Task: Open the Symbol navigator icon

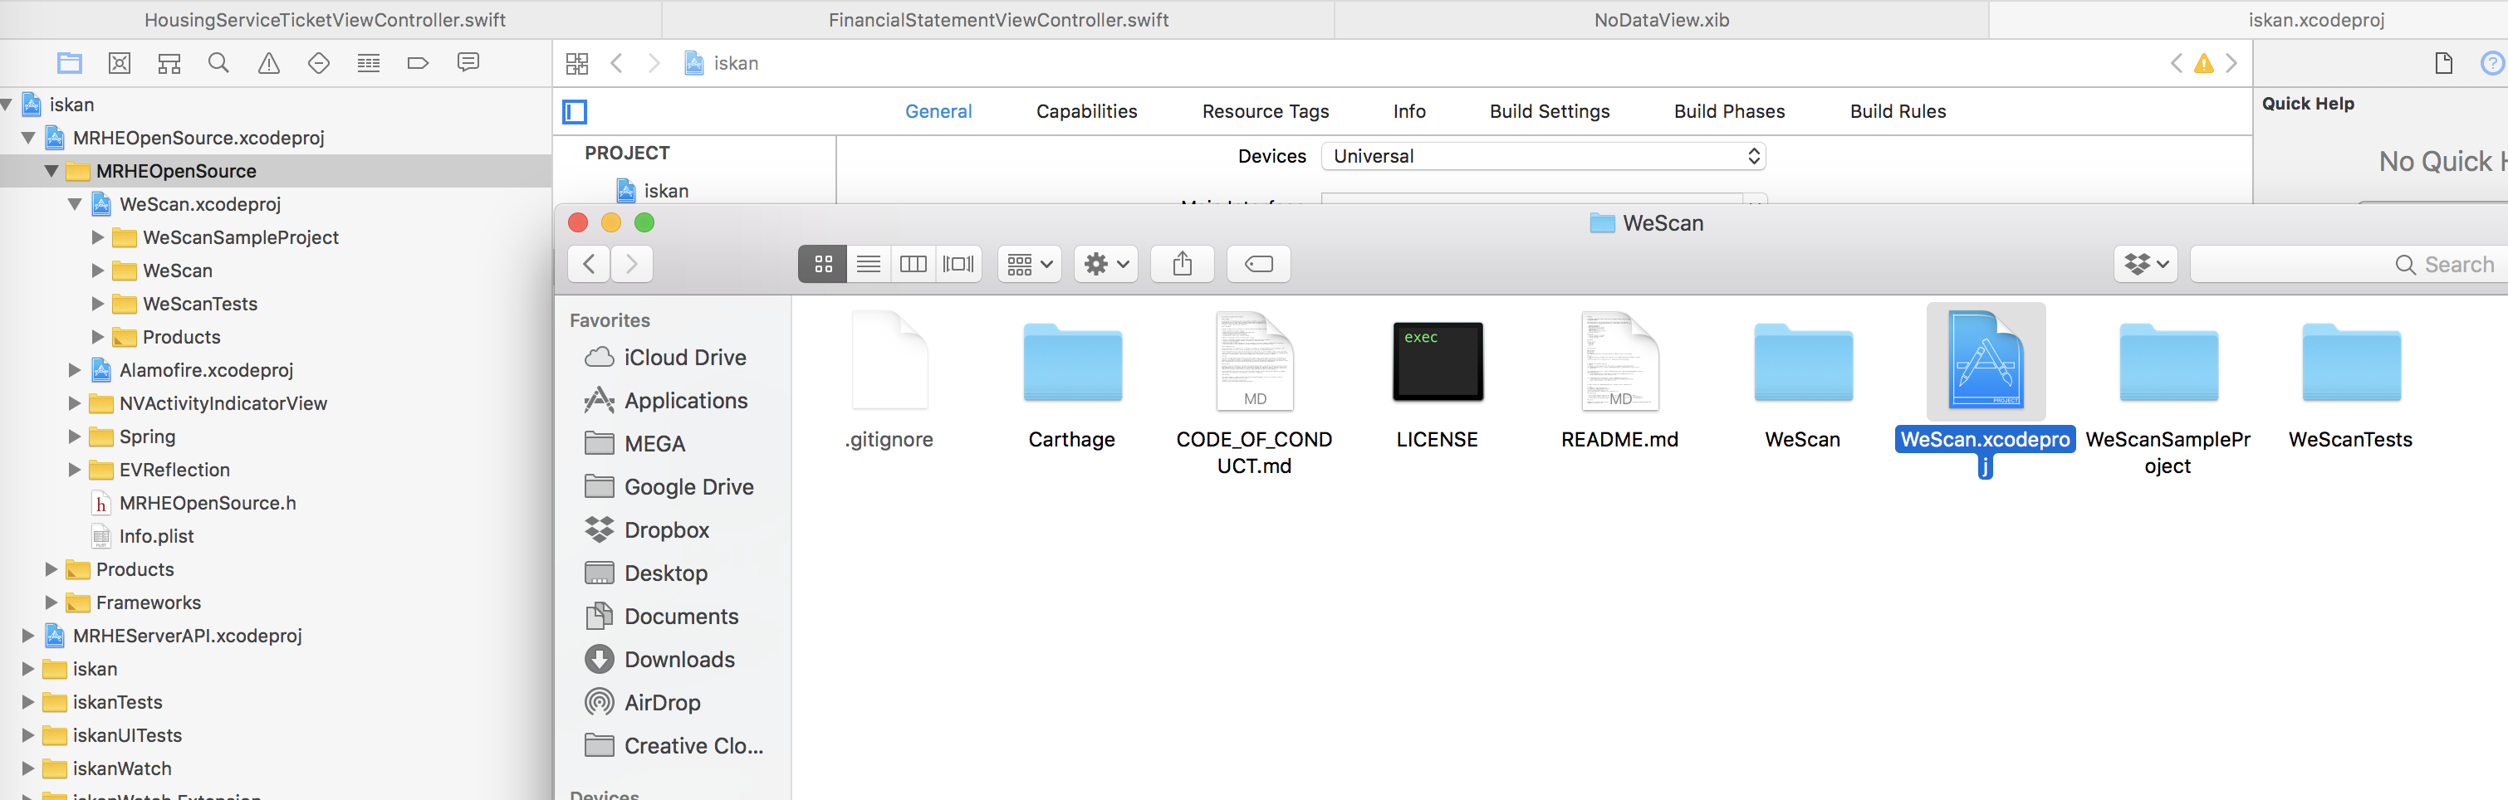Action: click(169, 63)
